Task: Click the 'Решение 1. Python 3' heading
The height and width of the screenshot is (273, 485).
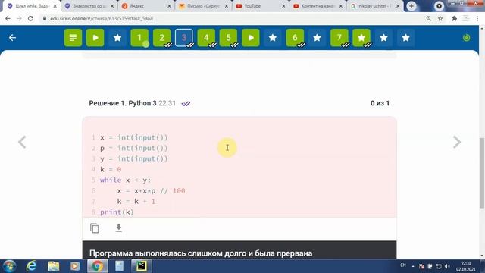Action: click(123, 103)
